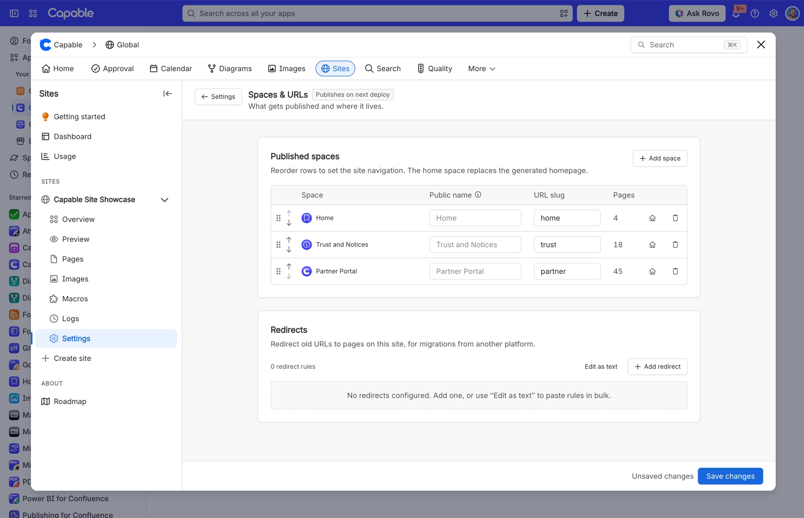Click the search bar apps filter icon
This screenshot has height=518, width=804.
point(564,13)
